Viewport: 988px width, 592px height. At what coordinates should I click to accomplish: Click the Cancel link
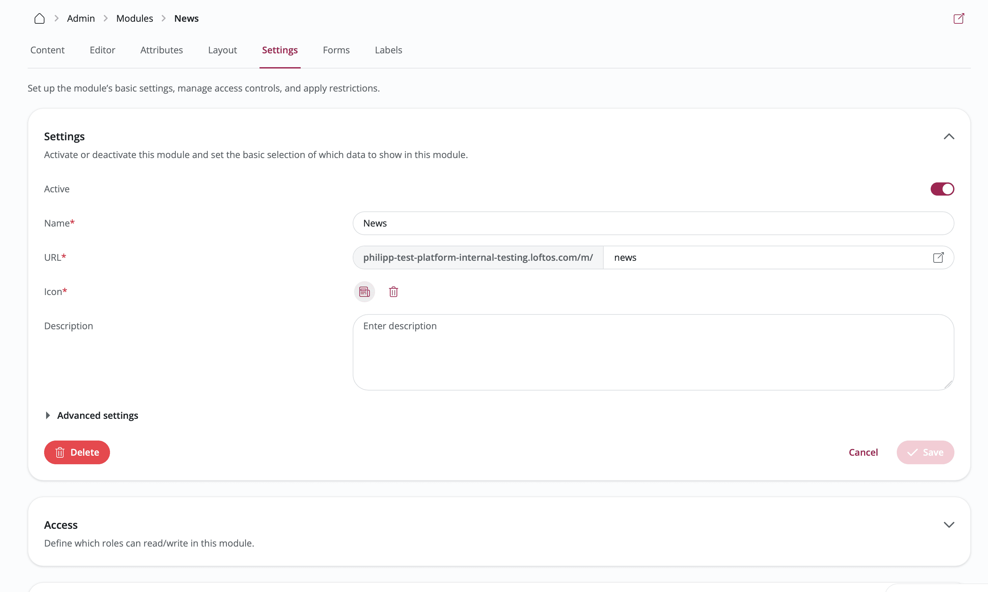click(863, 452)
